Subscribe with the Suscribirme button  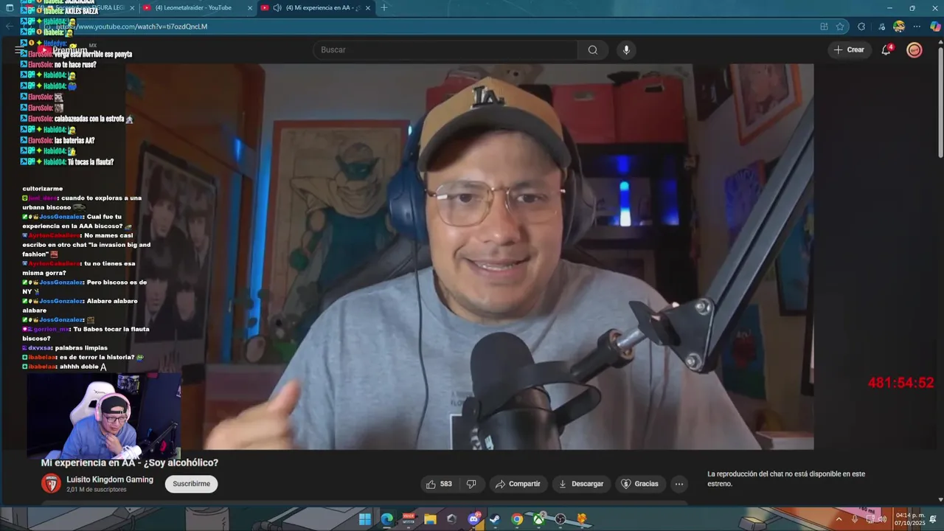coord(191,484)
